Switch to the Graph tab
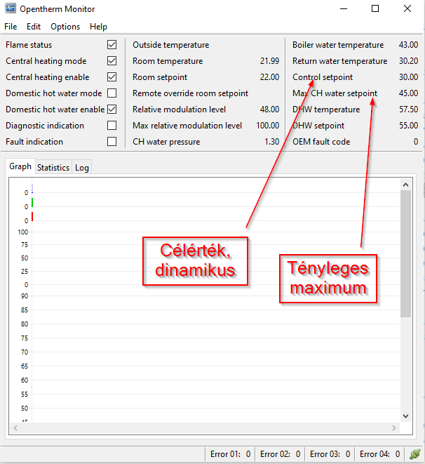Image resolution: width=425 pixels, height=464 pixels. coord(20,166)
